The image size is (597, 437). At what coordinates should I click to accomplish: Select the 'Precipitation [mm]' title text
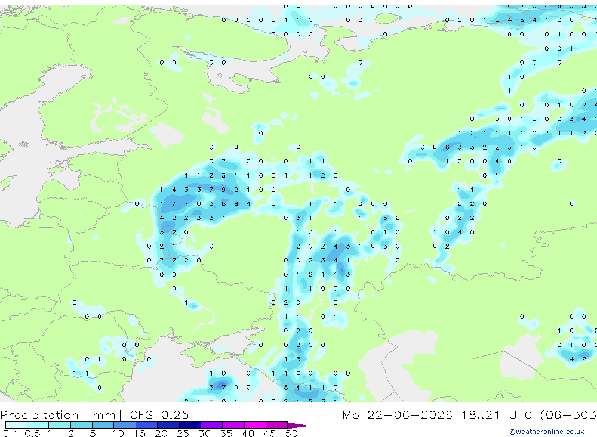coord(61,415)
